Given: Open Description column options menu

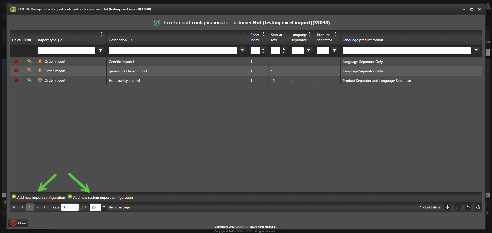Looking at the screenshot, I should point(243,34).
